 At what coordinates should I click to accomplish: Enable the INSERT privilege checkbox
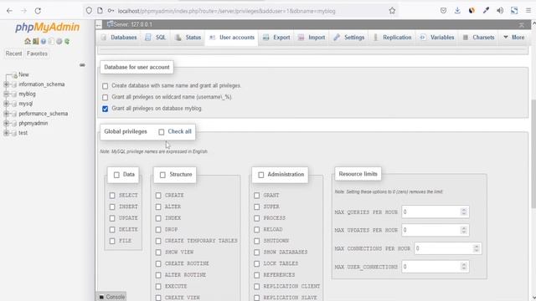112,207
